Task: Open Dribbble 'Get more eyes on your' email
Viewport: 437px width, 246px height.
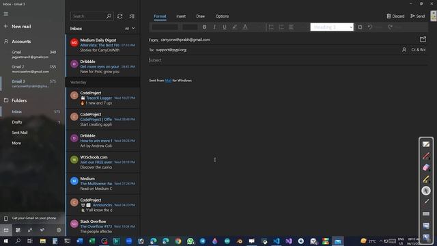Action: click(x=103, y=66)
